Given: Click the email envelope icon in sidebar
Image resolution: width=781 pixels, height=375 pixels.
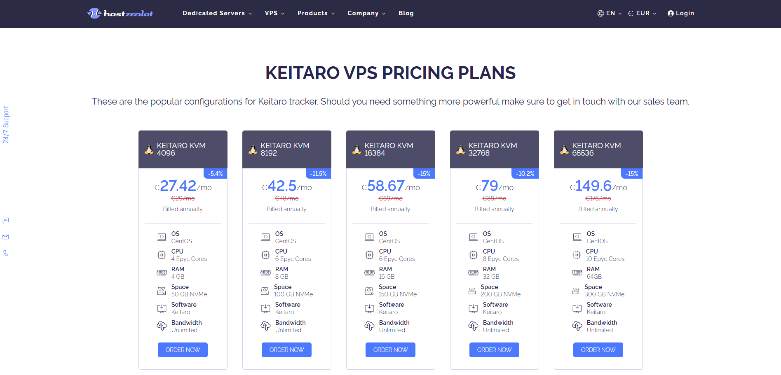Looking at the screenshot, I should pyautogui.click(x=6, y=237).
